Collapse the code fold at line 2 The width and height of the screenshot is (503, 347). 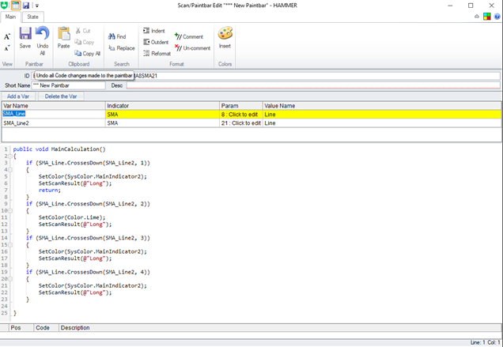click(10, 157)
